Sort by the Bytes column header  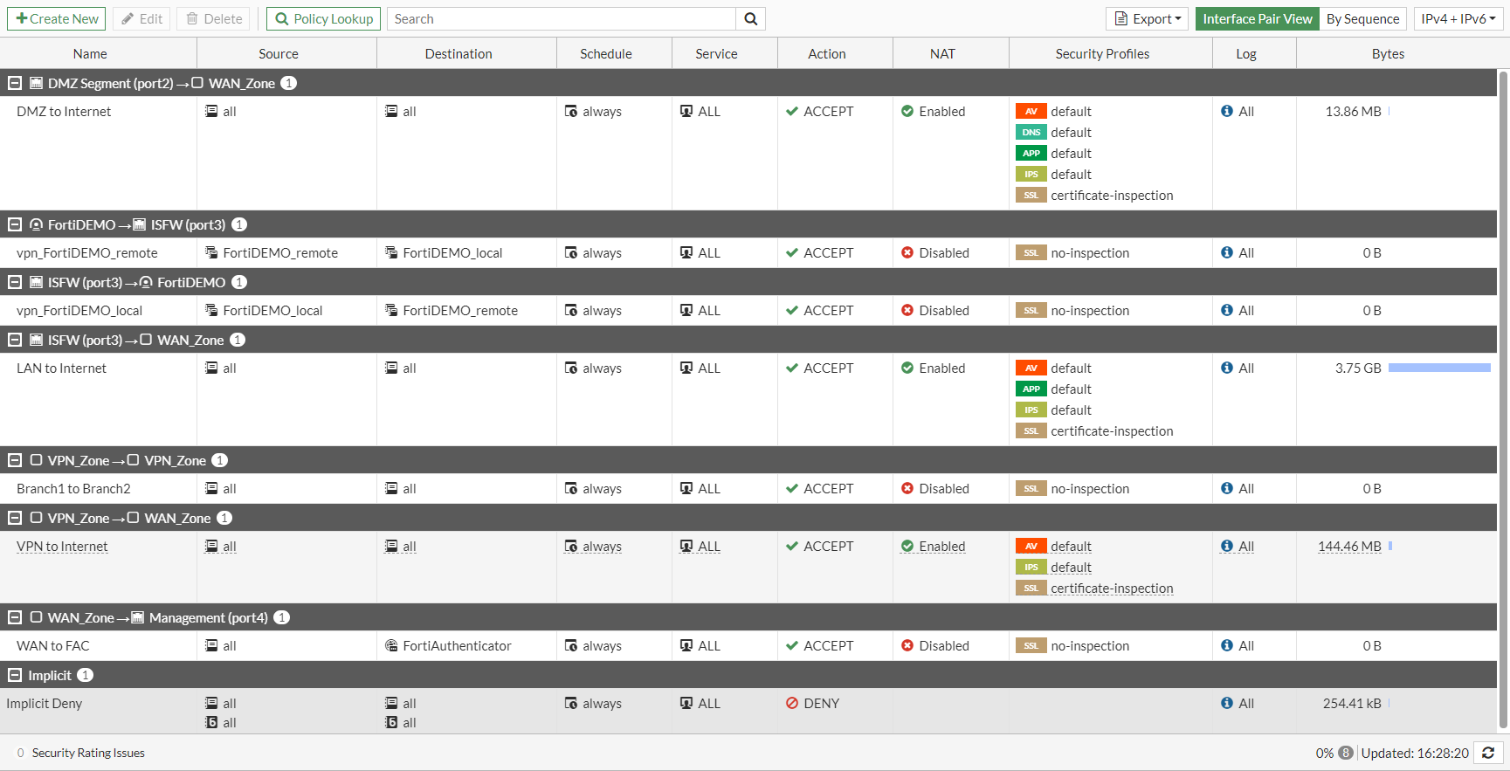point(1388,54)
